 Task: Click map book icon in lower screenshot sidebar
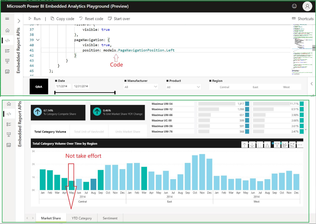click(9, 145)
